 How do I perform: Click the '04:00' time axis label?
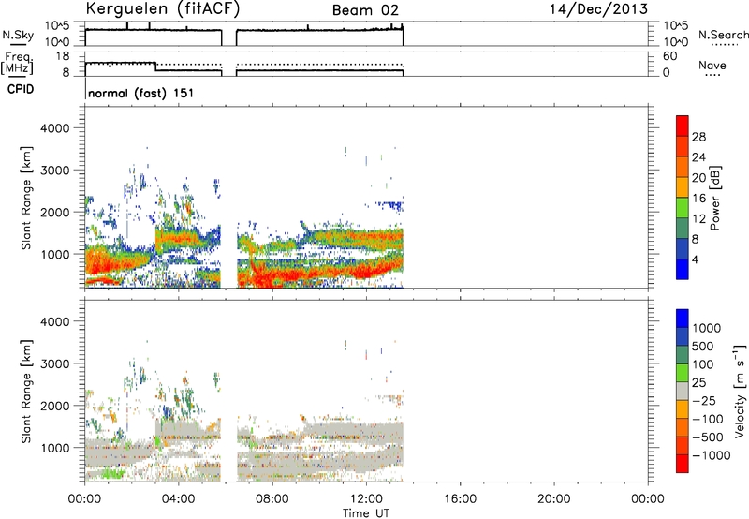[x=178, y=499]
